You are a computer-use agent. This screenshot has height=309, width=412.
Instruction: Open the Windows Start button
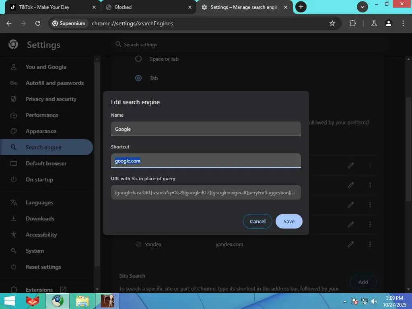coord(10,301)
